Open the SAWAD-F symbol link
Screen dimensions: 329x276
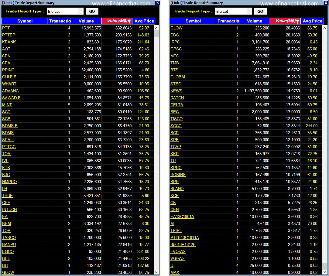(11, 98)
